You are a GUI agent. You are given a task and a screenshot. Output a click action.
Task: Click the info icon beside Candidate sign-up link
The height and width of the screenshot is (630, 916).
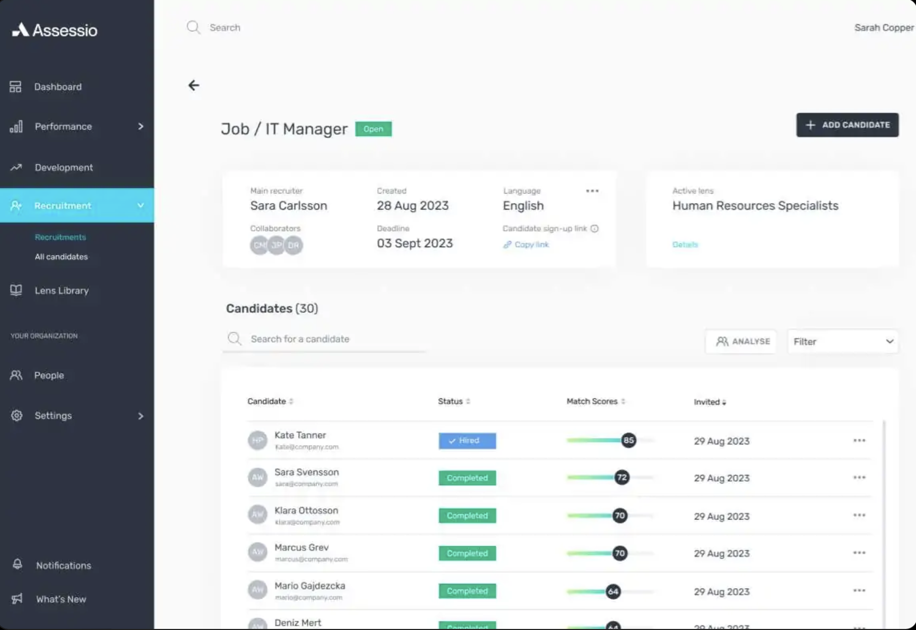point(594,229)
